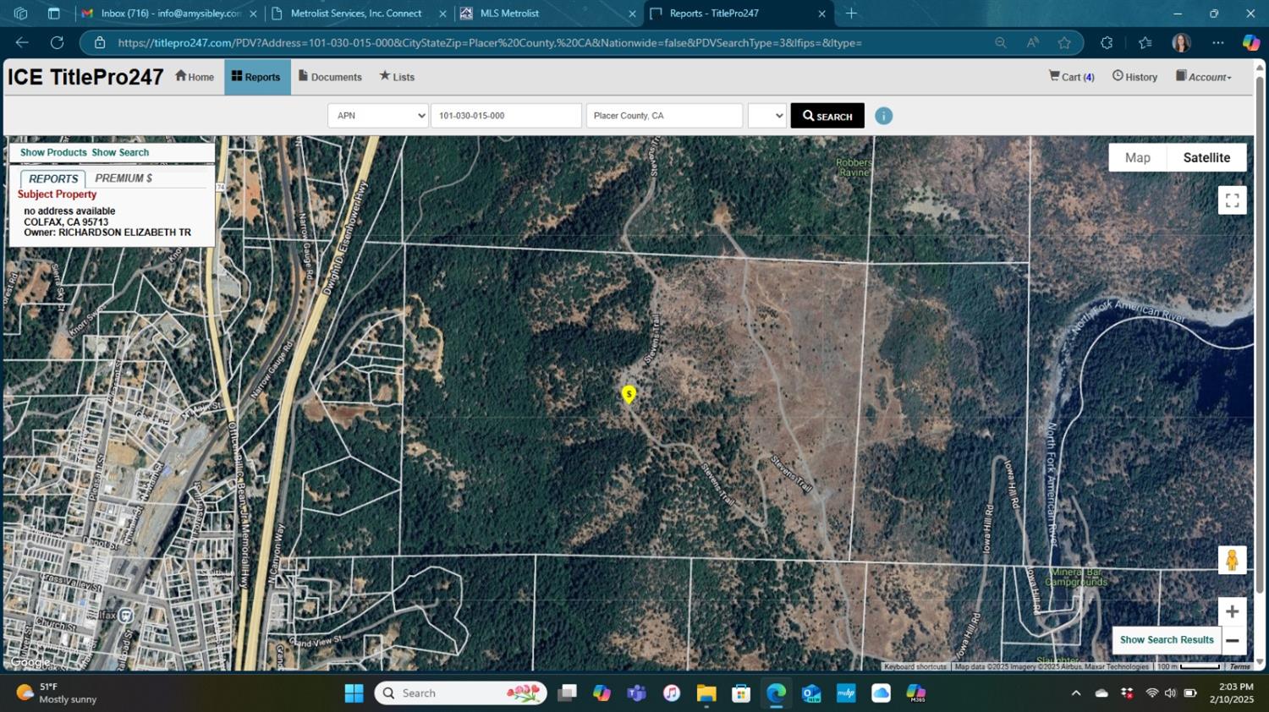Select the Street View pegman icon
Viewport: 1269px width, 712px height.
(1232, 560)
